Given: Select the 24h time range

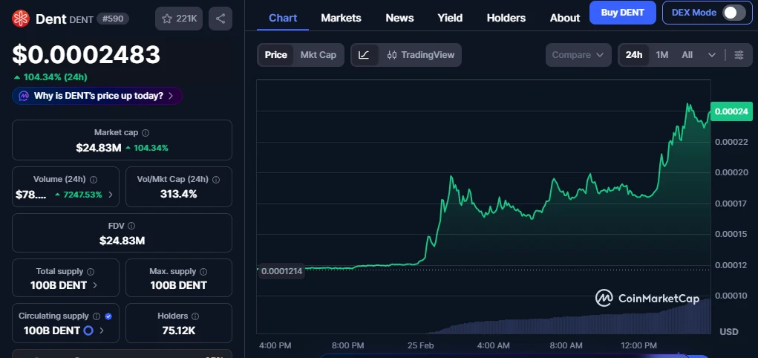Looking at the screenshot, I should click(634, 55).
